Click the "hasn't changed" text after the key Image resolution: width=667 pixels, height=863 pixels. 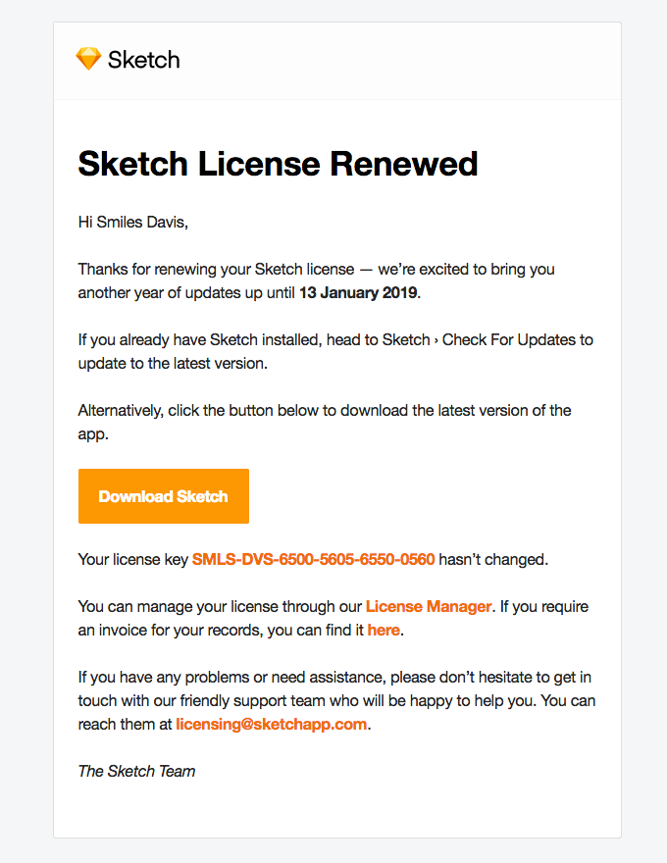tap(492, 560)
